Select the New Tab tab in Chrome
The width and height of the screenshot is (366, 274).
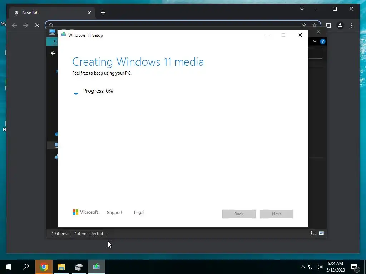(52, 13)
